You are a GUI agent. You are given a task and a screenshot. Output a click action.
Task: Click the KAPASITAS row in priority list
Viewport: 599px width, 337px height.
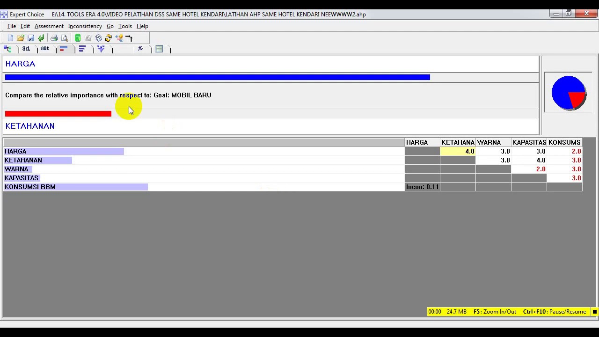coord(204,178)
